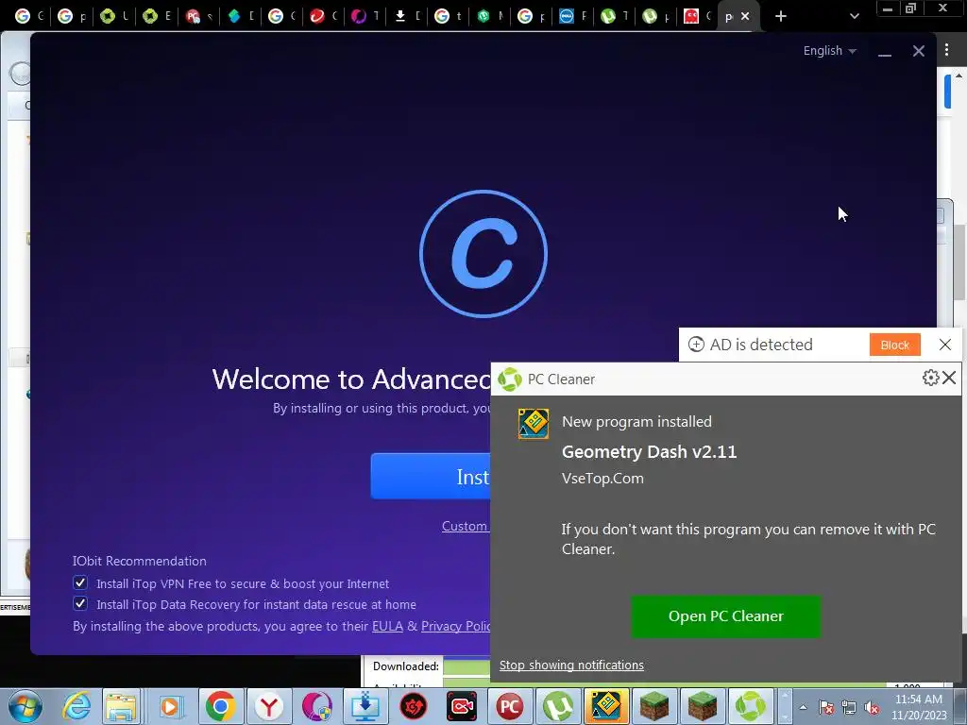Click the Geometry Dash v2.11 title text
967x725 pixels.
point(649,452)
